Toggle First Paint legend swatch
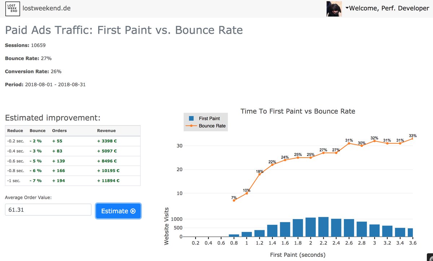Image resolution: width=433 pixels, height=261 pixels. point(192,118)
